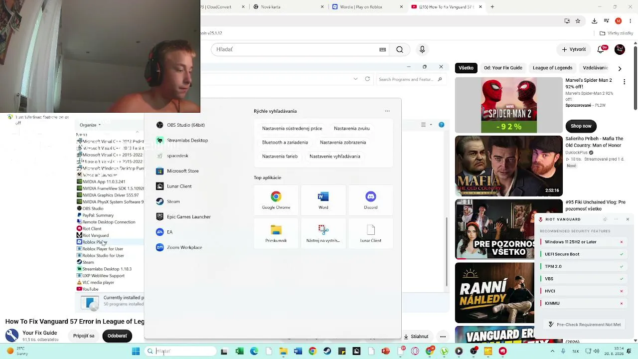Click the Nastavenia zvuku quick search
The width and height of the screenshot is (638, 359).
tap(352, 129)
